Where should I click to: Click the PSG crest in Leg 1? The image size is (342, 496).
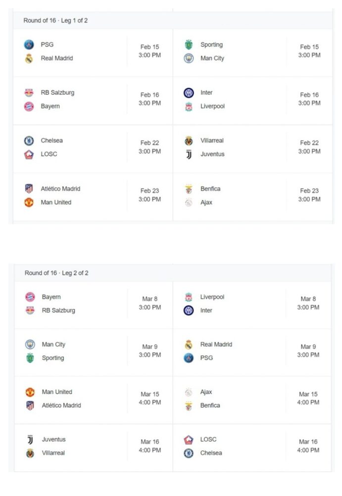29,45
